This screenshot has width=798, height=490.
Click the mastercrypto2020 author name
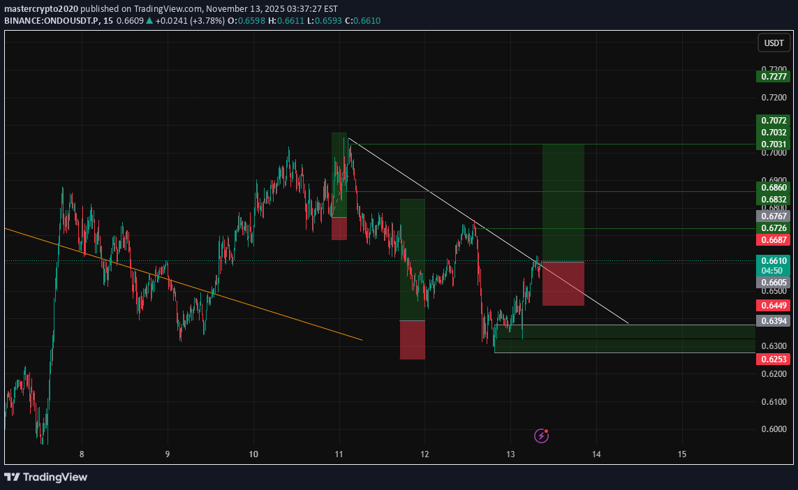40,9
